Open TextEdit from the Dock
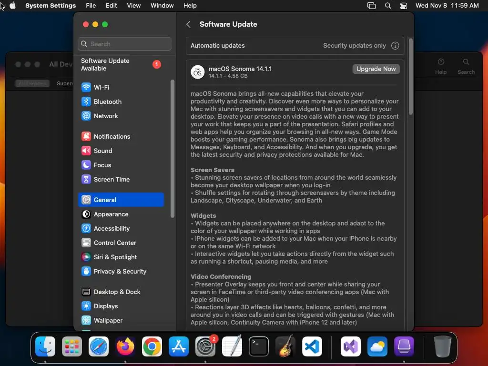This screenshot has height=366, width=488. point(232,346)
